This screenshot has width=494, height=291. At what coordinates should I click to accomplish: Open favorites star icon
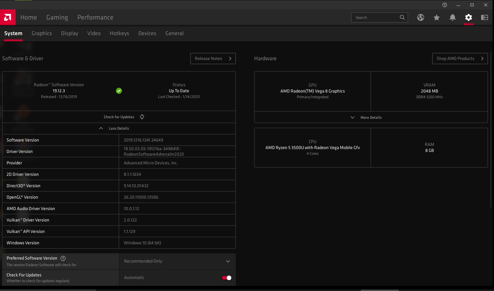point(437,18)
